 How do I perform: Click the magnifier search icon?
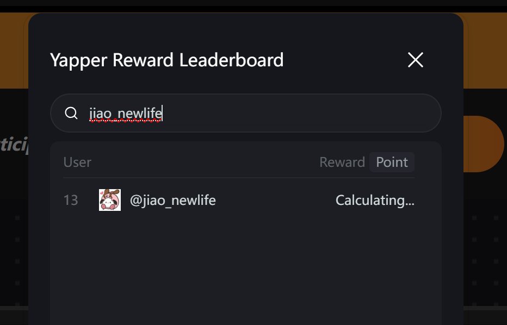[x=71, y=113]
